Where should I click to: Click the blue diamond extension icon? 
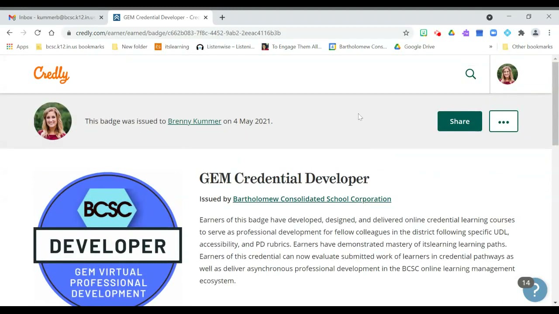(507, 33)
